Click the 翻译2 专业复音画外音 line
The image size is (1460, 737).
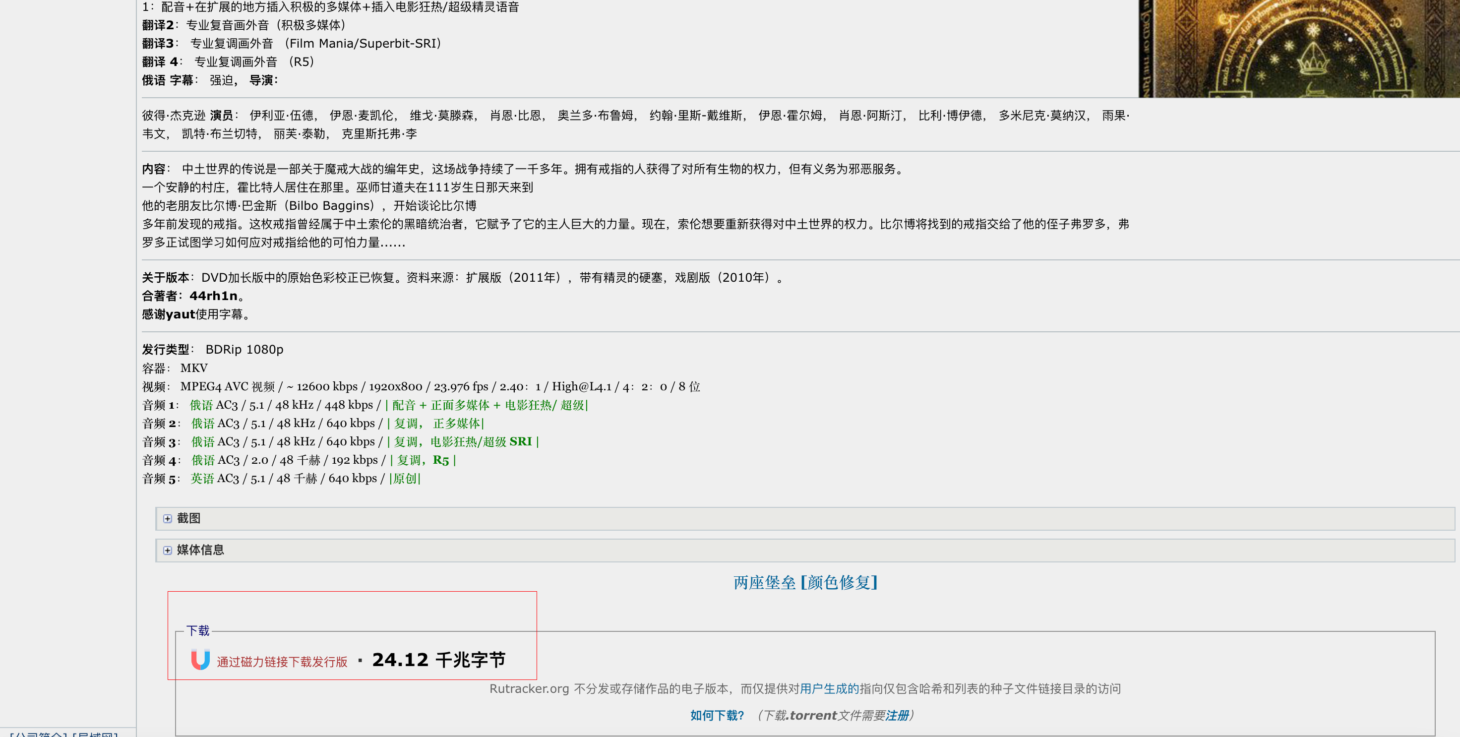coord(244,25)
